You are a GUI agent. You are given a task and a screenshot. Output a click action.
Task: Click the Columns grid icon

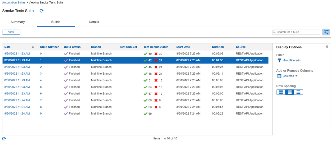click(279, 76)
